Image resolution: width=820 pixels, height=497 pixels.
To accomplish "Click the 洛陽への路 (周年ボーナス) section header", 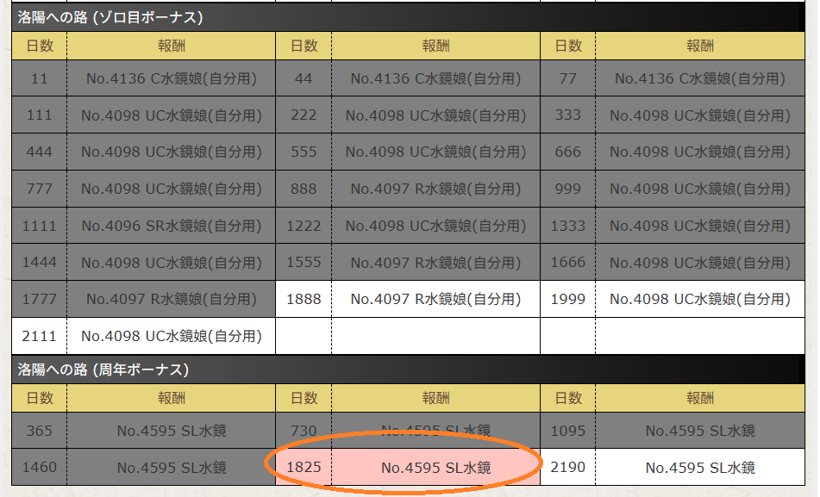I will point(103,370).
